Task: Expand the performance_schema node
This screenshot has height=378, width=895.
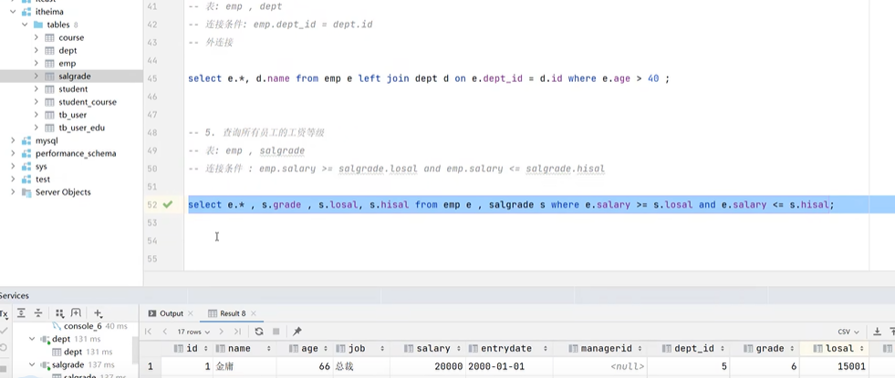Action: pyautogui.click(x=13, y=153)
